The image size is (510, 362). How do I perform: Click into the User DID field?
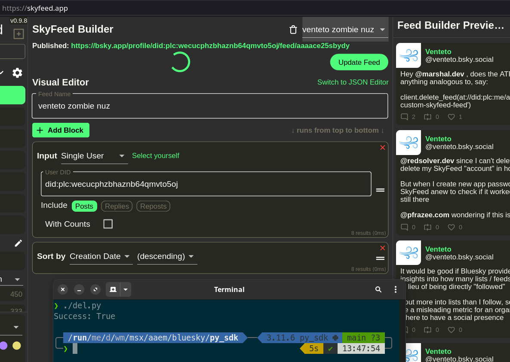tap(206, 184)
